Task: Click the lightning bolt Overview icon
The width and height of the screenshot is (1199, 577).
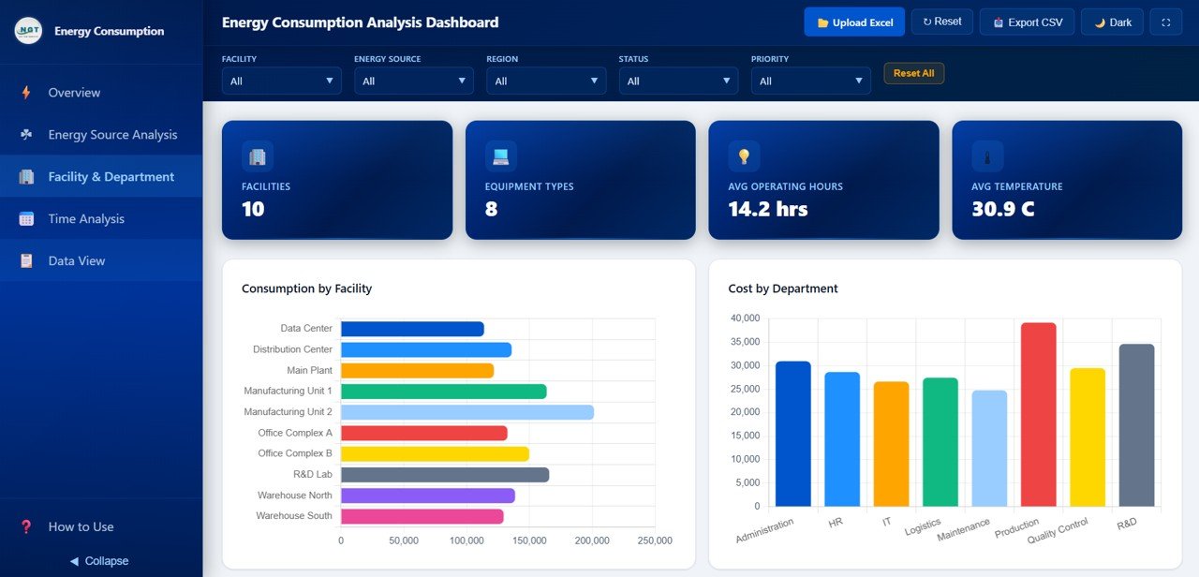Action: pos(26,93)
